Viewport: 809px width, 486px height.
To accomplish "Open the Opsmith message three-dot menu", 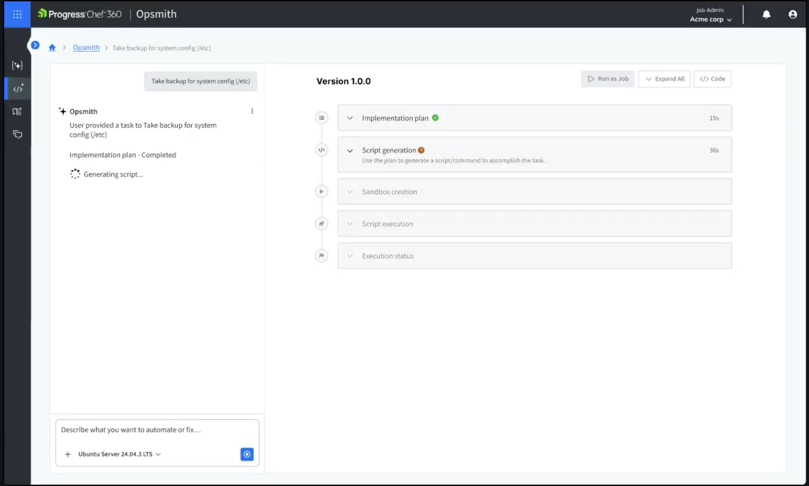I will [x=252, y=111].
